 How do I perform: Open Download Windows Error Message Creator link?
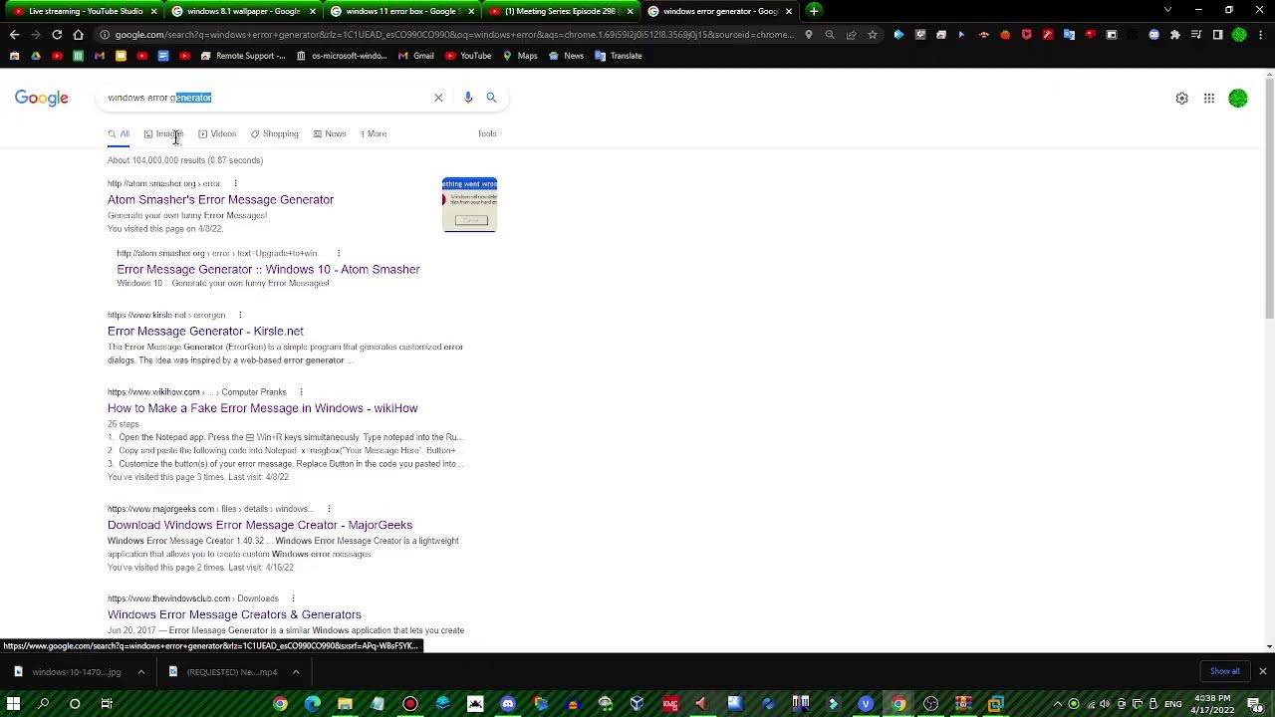260,525
